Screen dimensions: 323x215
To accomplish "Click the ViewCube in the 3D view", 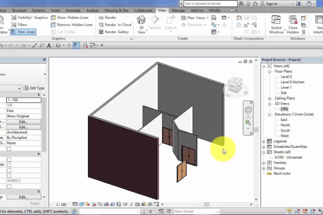I will click(234, 84).
